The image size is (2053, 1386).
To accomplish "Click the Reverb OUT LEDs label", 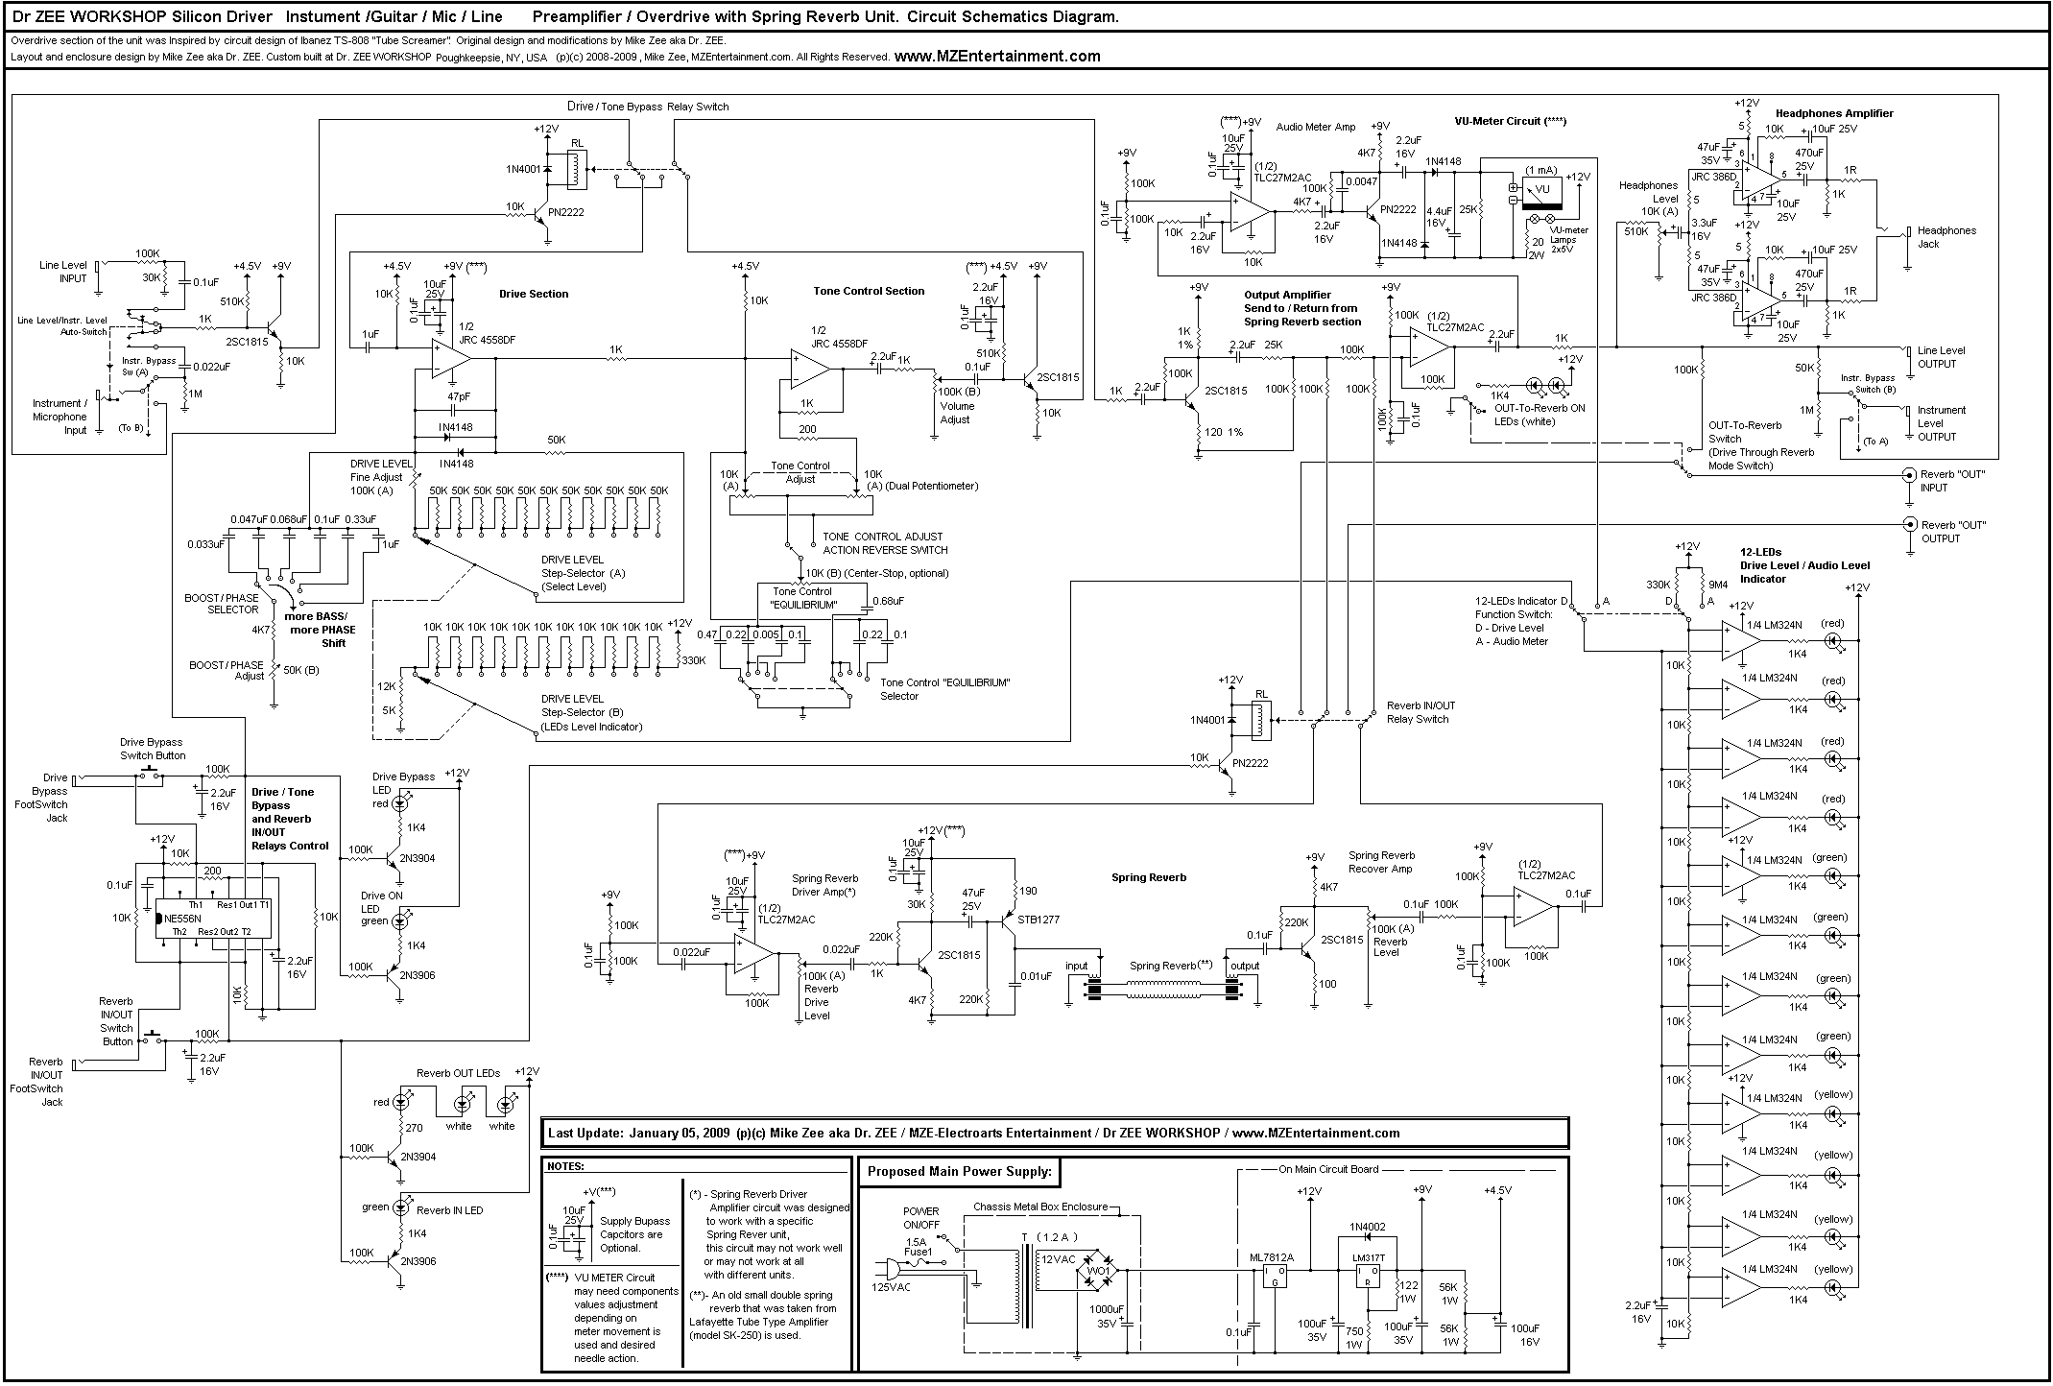I will tap(458, 1073).
